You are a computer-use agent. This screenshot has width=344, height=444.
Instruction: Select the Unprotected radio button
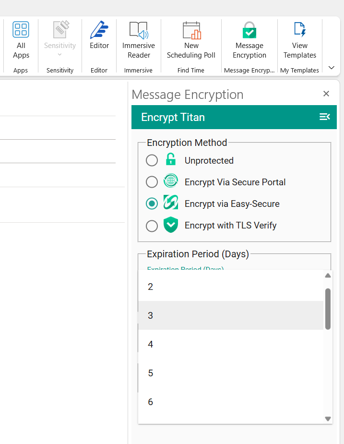click(152, 160)
